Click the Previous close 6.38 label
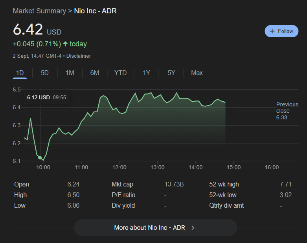This screenshot has height=243, width=307. pyautogui.click(x=287, y=111)
